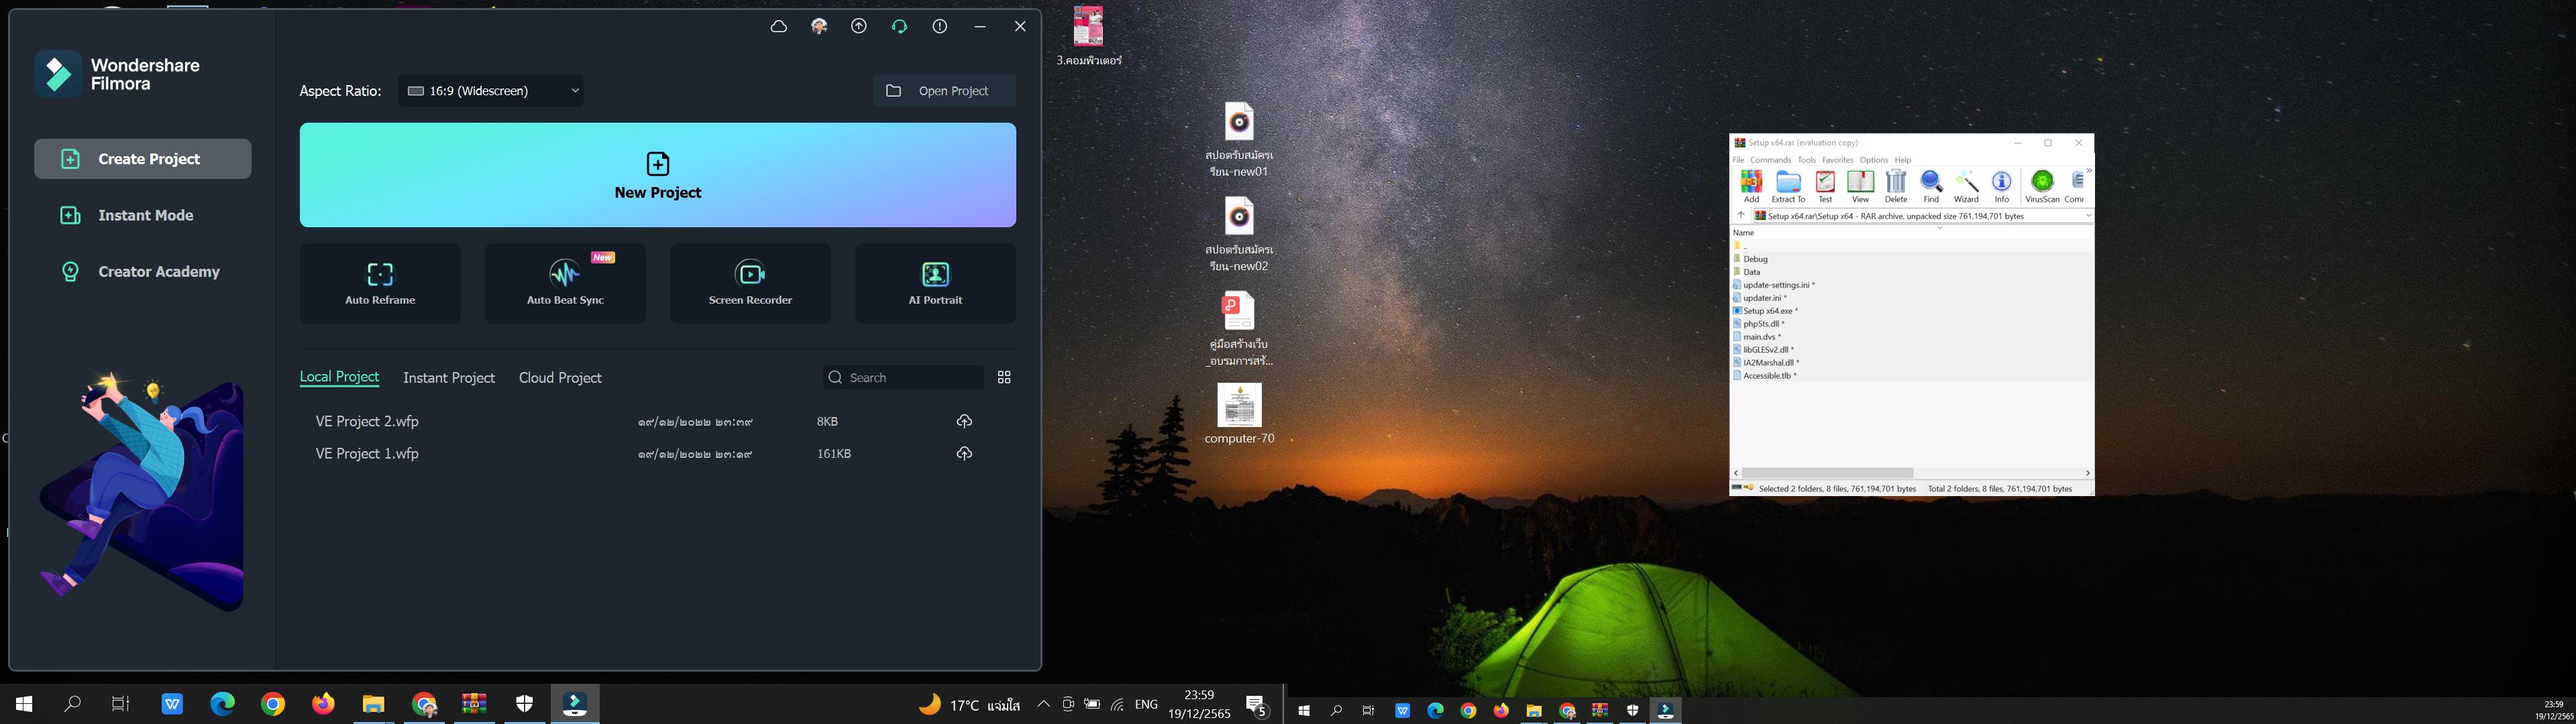The height and width of the screenshot is (724, 2576).
Task: Launch Auto Beat Sync feature
Action: click(x=565, y=283)
